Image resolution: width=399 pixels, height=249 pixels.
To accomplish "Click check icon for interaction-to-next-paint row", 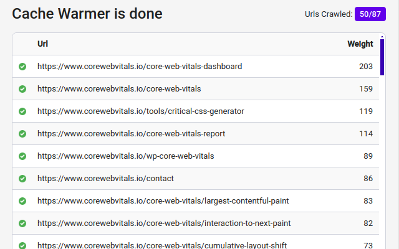I will pyautogui.click(x=22, y=223).
